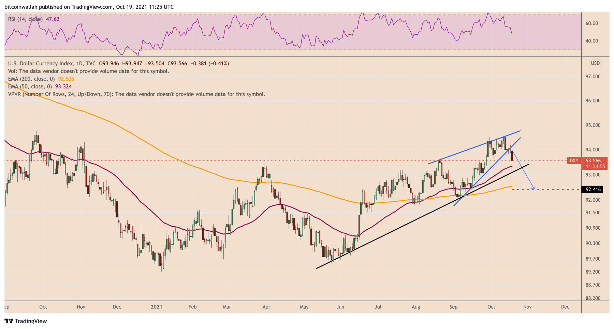Click the DXY symbol price label

[574, 161]
